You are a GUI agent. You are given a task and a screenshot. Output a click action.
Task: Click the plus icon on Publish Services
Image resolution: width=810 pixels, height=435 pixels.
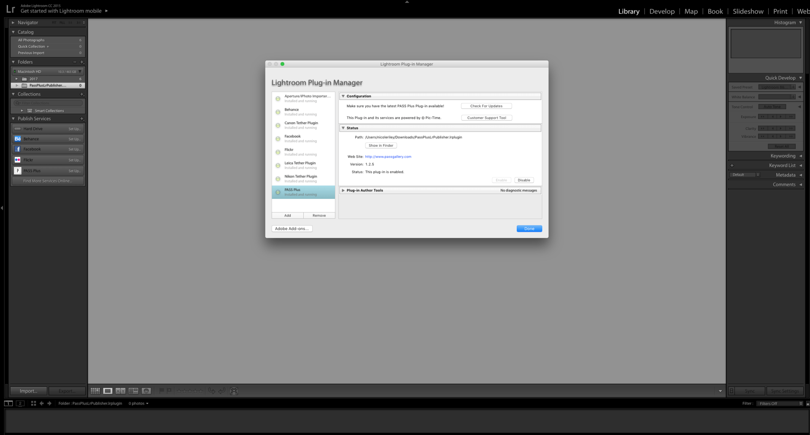tap(82, 118)
